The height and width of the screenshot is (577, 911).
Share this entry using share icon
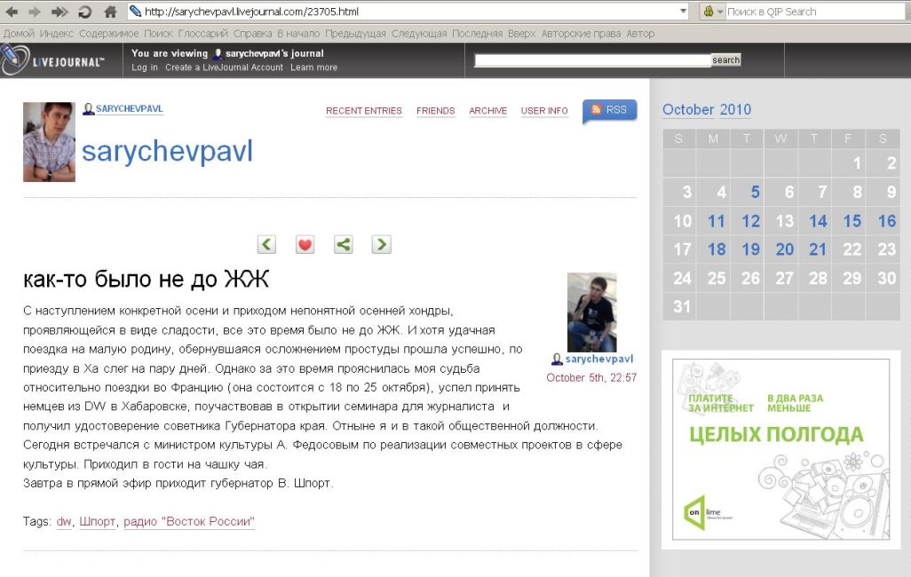coord(343,244)
